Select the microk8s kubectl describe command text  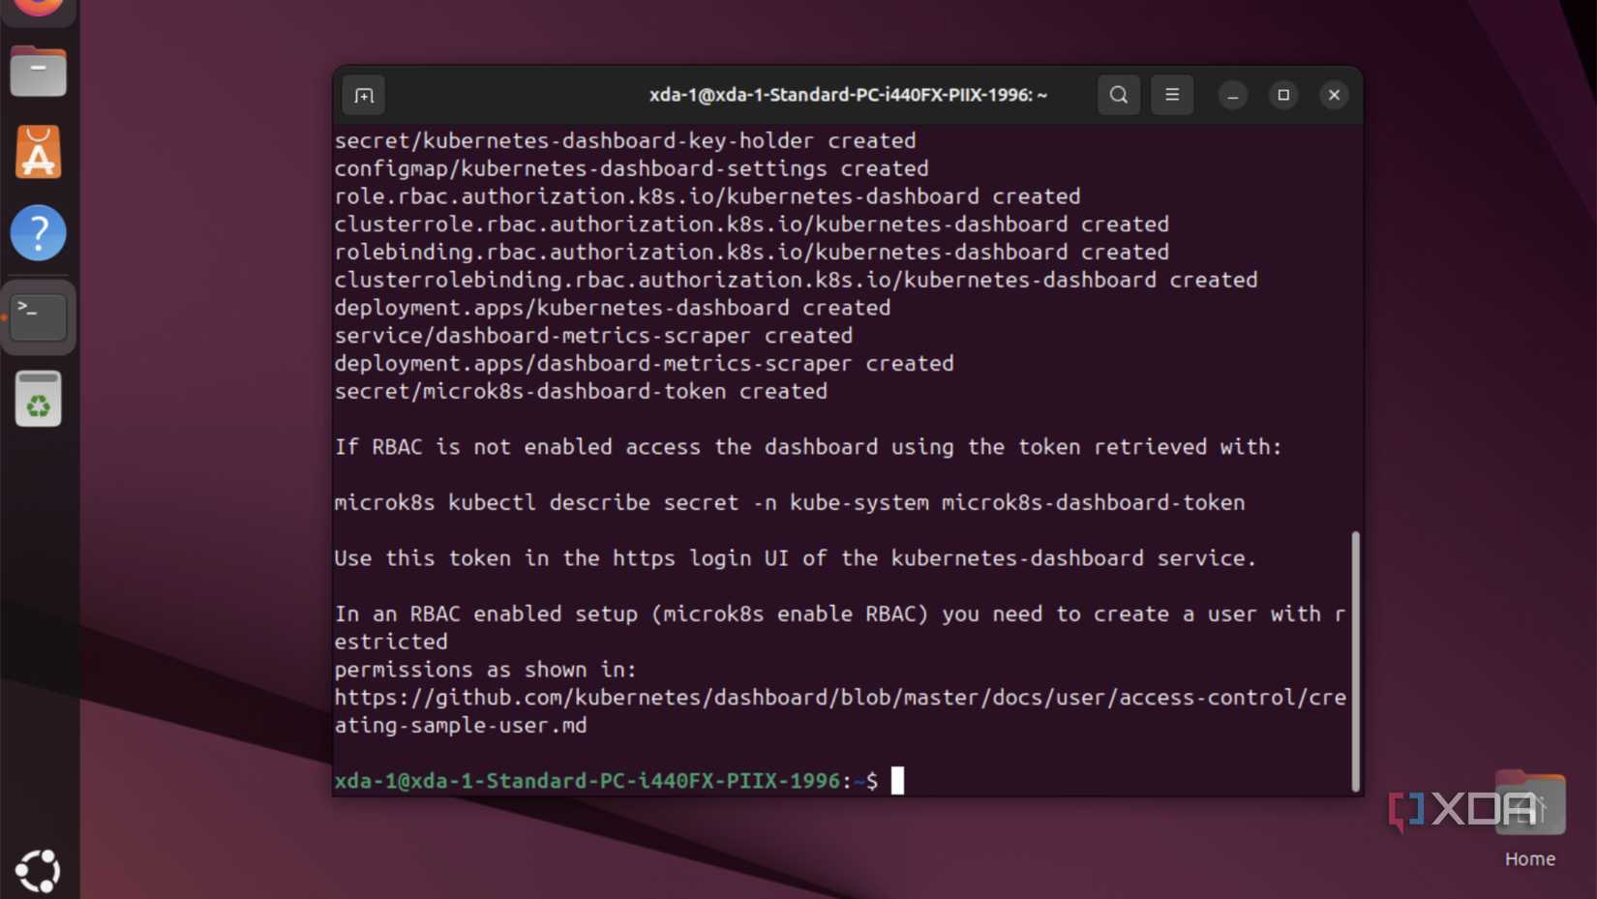click(x=789, y=502)
